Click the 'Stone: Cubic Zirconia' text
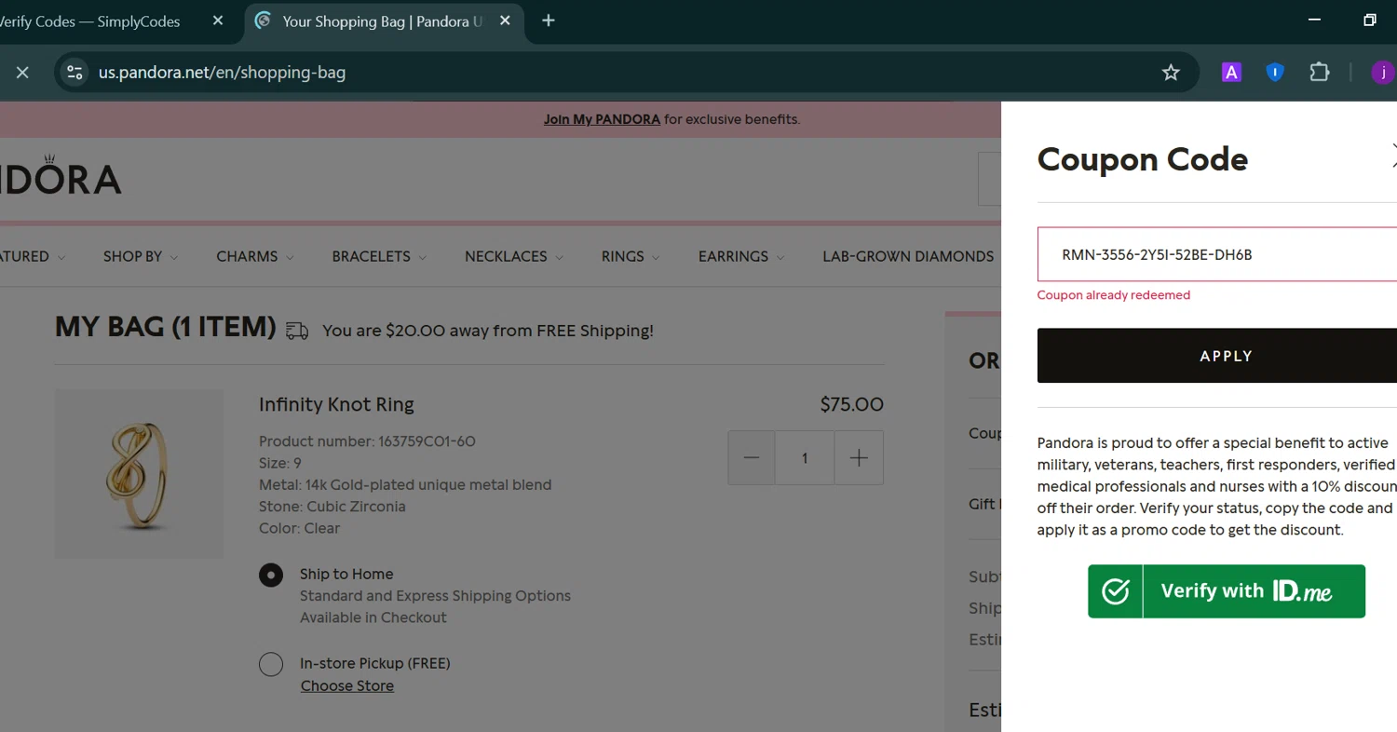The width and height of the screenshot is (1397, 732). [332, 507]
